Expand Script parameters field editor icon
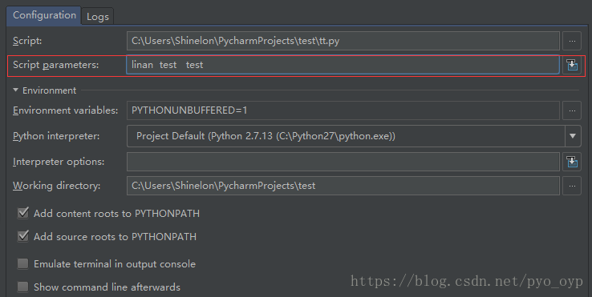The height and width of the screenshot is (297, 592). click(x=572, y=65)
